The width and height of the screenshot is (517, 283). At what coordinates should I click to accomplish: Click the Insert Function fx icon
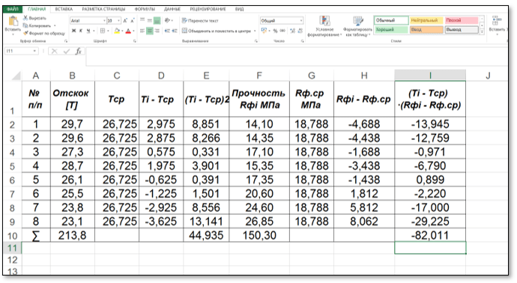[x=78, y=51]
